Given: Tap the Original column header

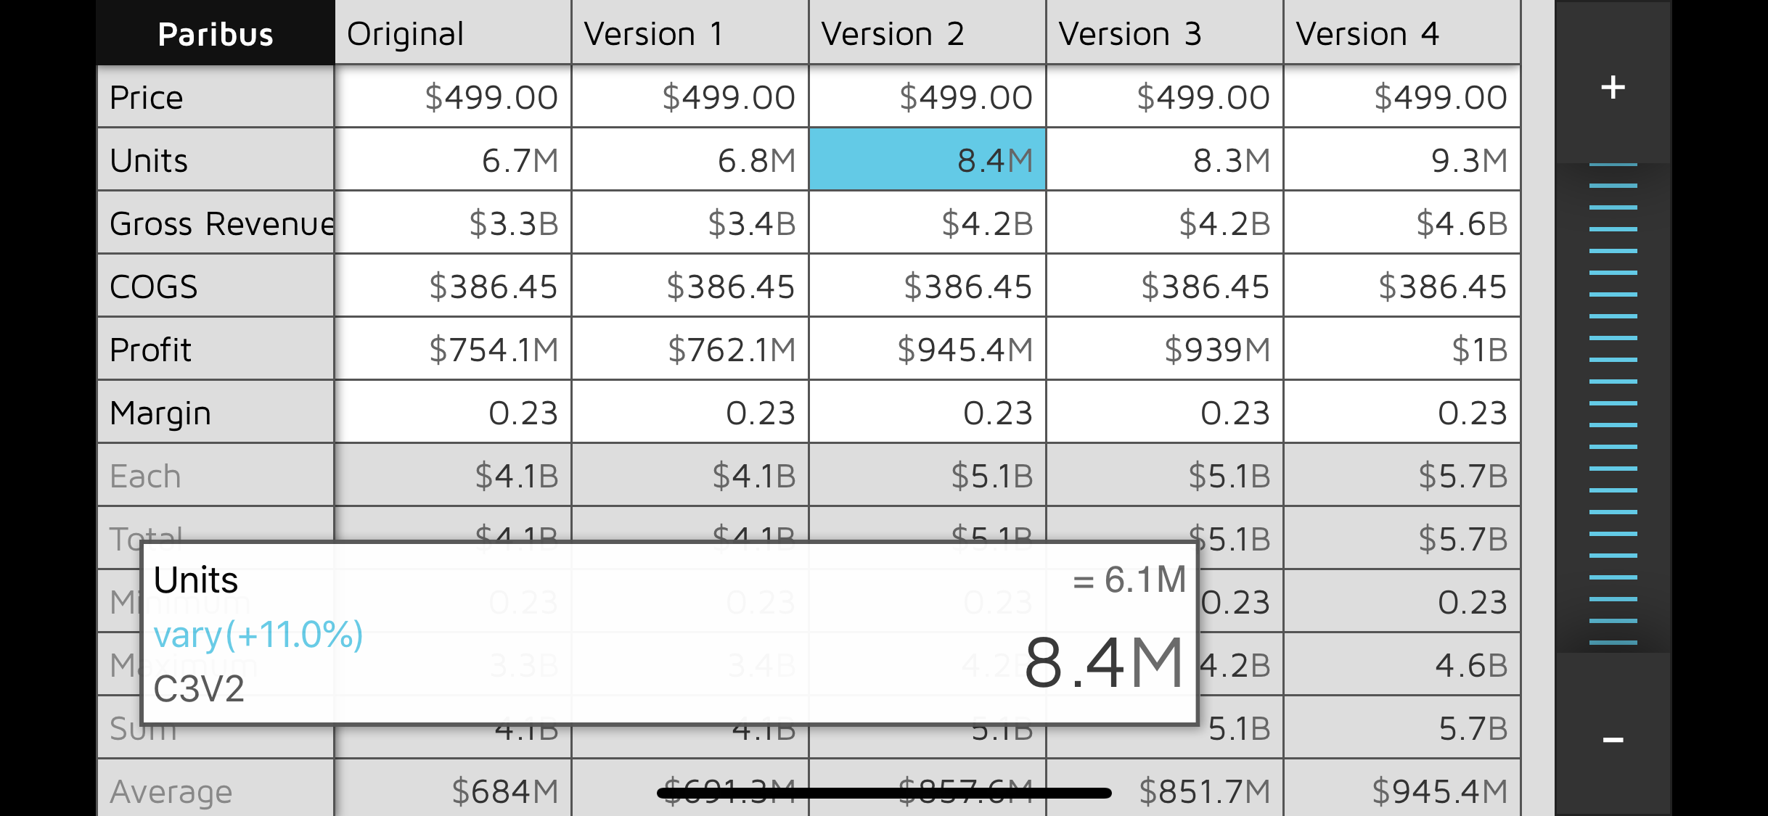Looking at the screenshot, I should click(452, 34).
